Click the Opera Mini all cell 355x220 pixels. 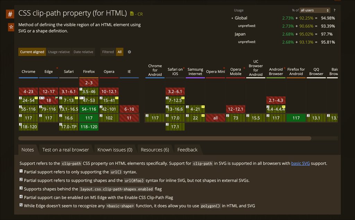(215, 118)
